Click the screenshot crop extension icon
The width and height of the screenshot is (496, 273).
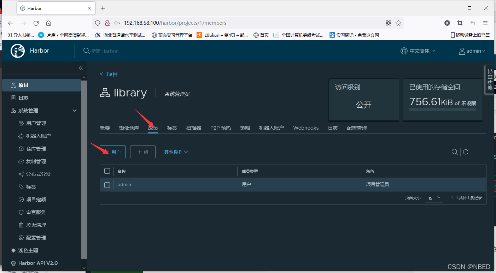[x=460, y=23]
